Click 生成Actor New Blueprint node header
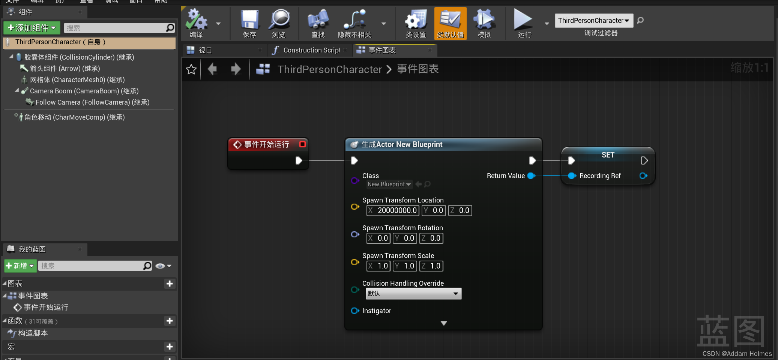This screenshot has height=360, width=778. pos(443,144)
